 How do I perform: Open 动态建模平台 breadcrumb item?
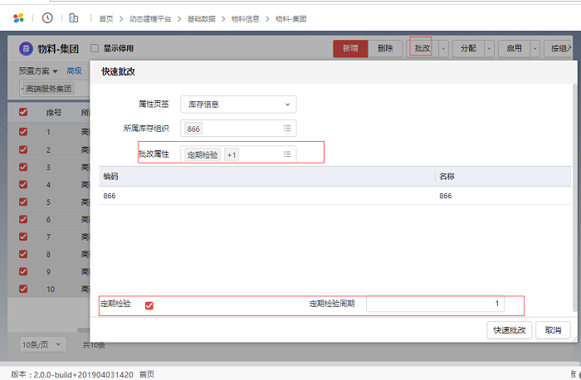[150, 19]
